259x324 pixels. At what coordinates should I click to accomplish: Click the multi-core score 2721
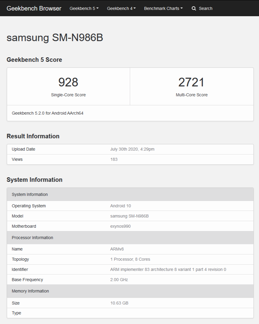coord(191,82)
